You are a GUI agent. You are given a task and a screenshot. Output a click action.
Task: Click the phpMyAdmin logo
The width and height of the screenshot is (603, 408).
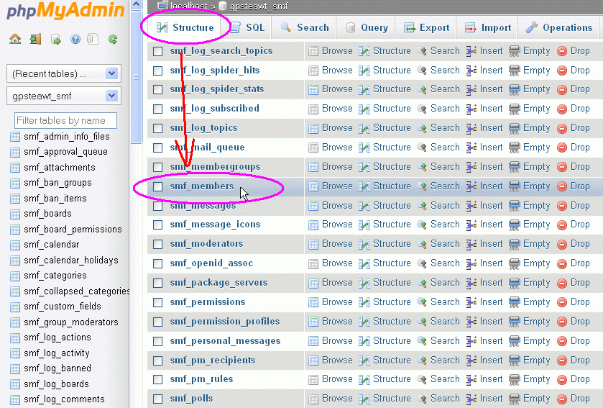[x=65, y=10]
